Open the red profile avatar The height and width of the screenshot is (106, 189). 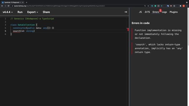pyautogui.click(x=184, y=6)
